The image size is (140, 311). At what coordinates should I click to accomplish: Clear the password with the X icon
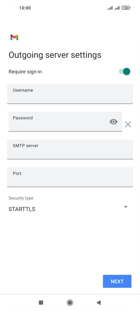[128, 125]
